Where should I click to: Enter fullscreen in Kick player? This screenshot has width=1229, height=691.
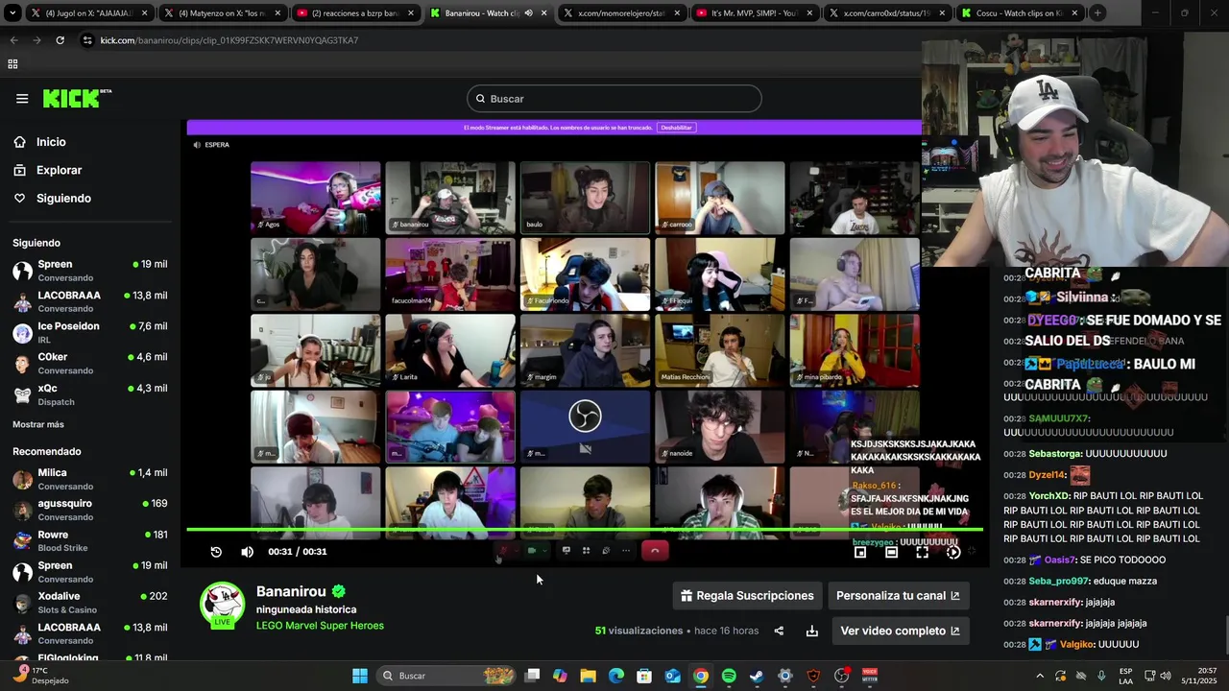coord(922,552)
